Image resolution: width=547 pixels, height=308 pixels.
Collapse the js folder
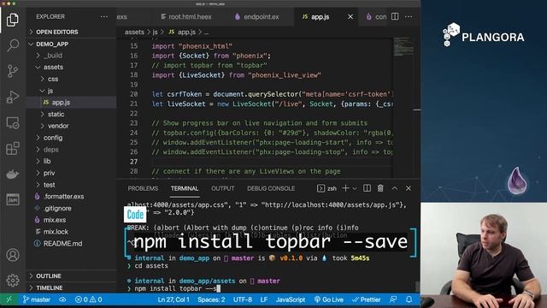[x=72, y=91]
